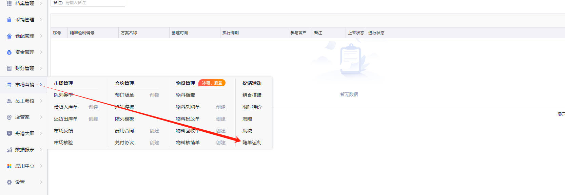Click 创建 next to 预订货单
Screen dimensions: 565x195
tap(154, 95)
